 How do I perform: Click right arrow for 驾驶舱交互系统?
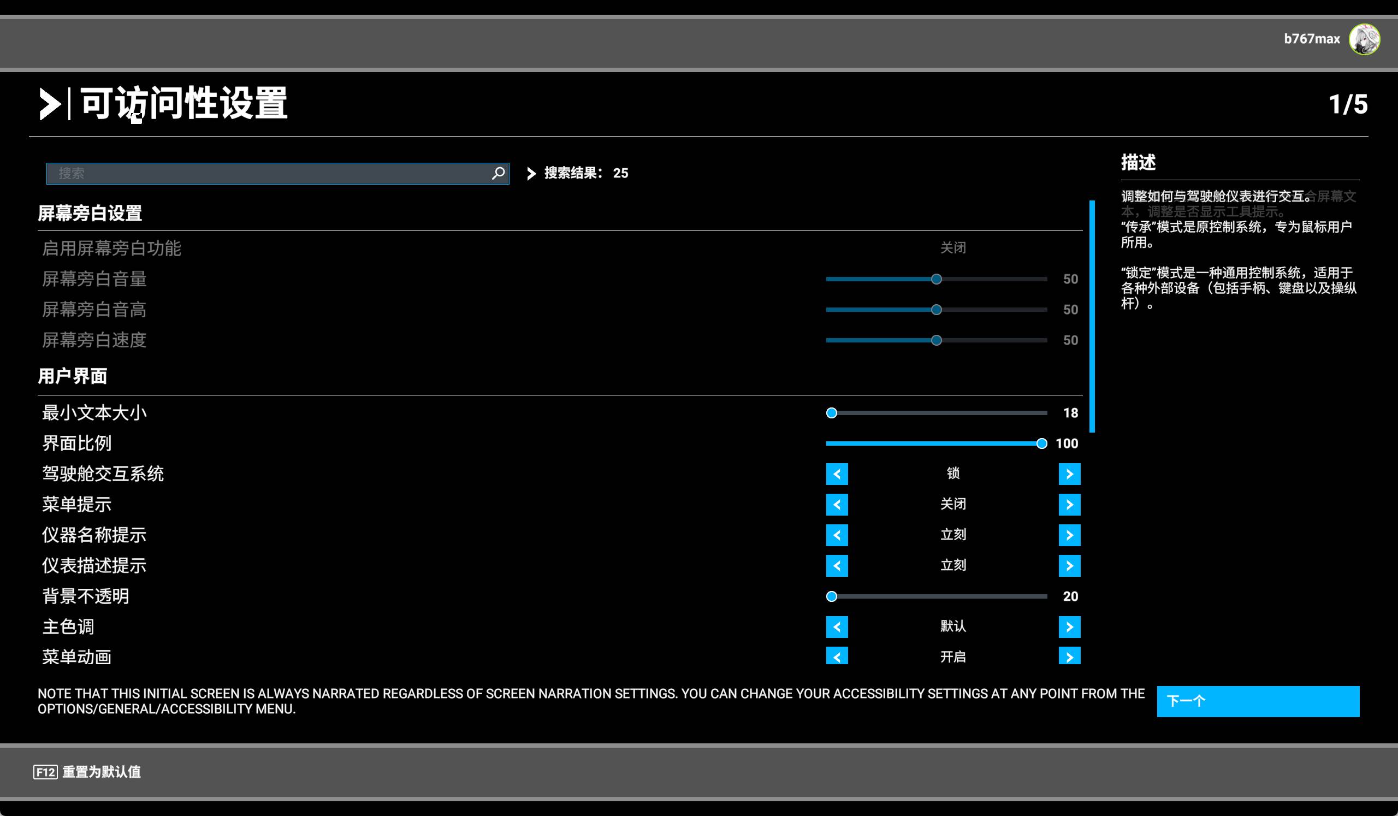1069,474
